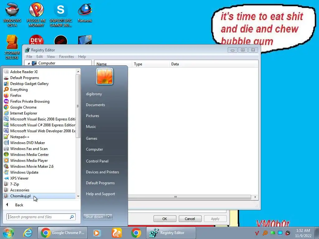This screenshot has height=239, width=319.
Task: Switch to the Google Chrome P... taskbar button
Action: (63, 233)
